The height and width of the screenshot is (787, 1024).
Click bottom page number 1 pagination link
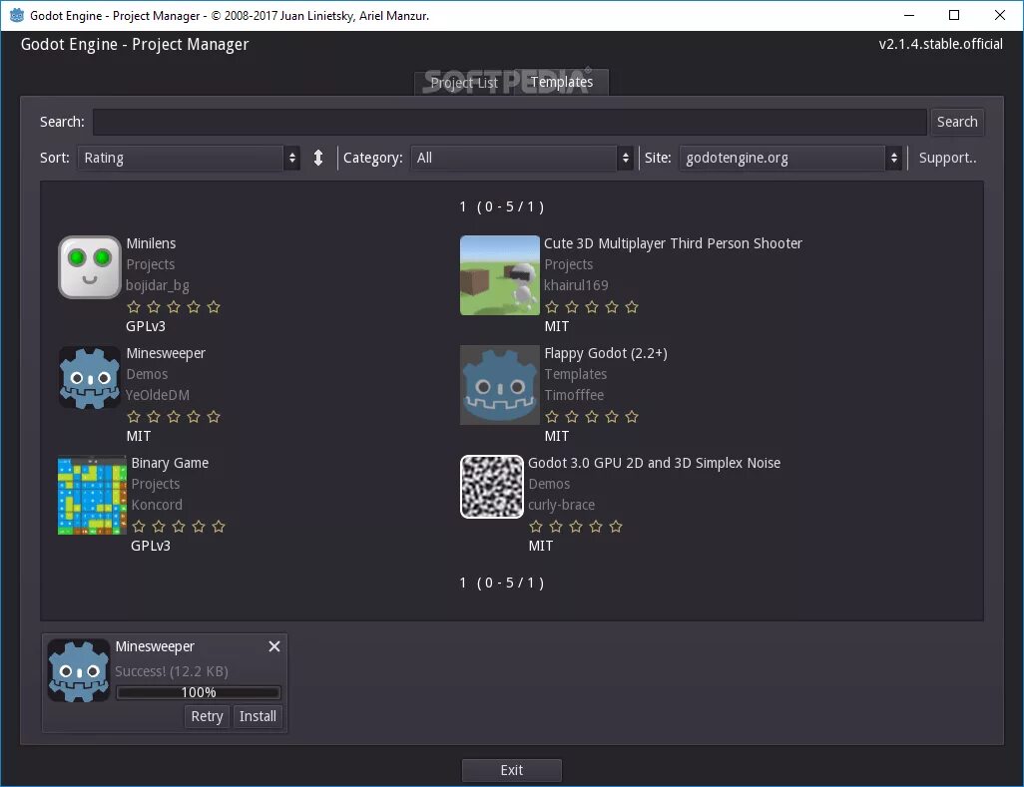tap(463, 583)
